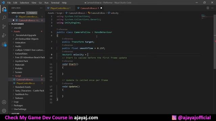Open the Search view in activity bar
The image size is (216, 121).
click(4, 18)
